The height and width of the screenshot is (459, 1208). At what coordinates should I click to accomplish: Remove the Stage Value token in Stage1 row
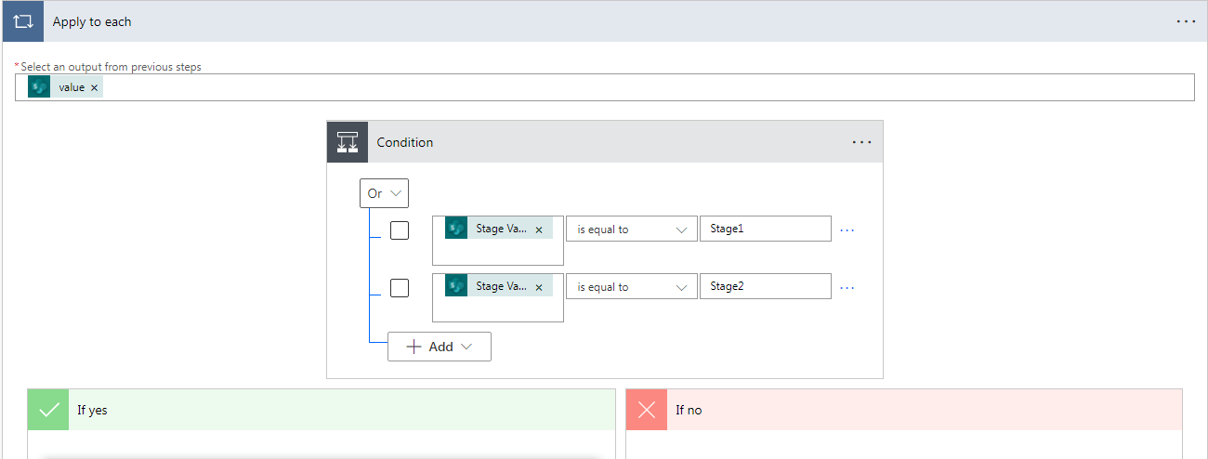(x=539, y=229)
